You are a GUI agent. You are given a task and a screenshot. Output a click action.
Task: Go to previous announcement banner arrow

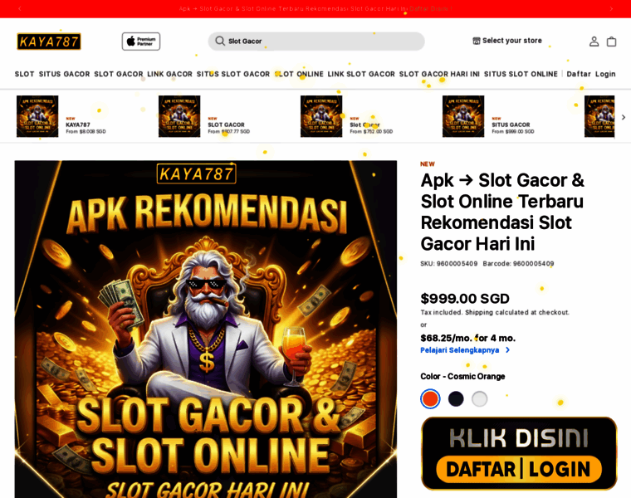[20, 8]
